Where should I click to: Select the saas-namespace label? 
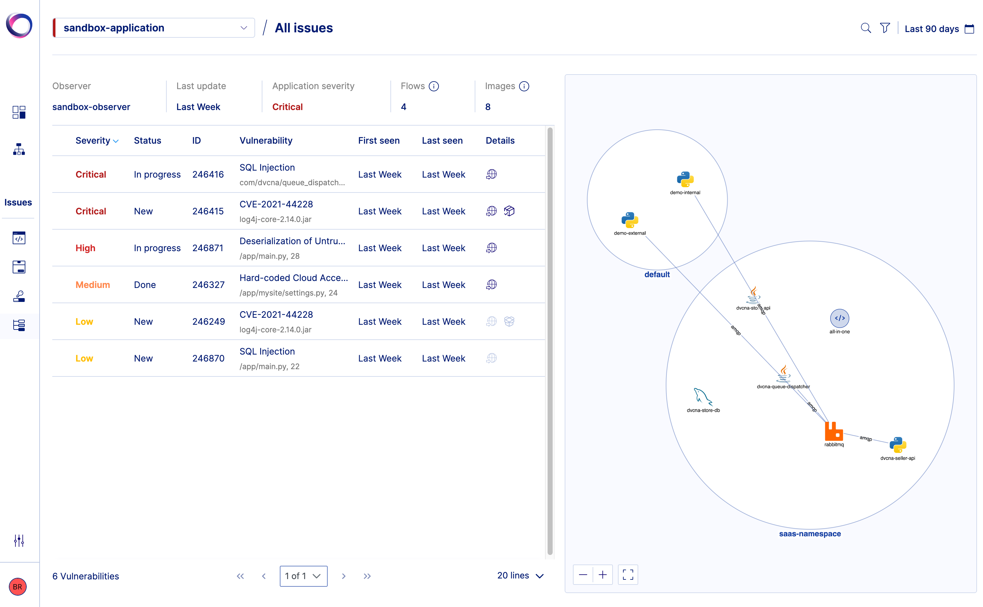(x=810, y=534)
